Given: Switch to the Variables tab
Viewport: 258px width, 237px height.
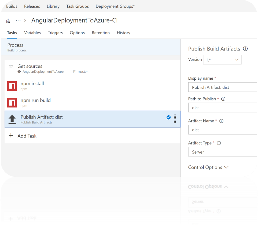Looking at the screenshot, I should [x=32, y=33].
